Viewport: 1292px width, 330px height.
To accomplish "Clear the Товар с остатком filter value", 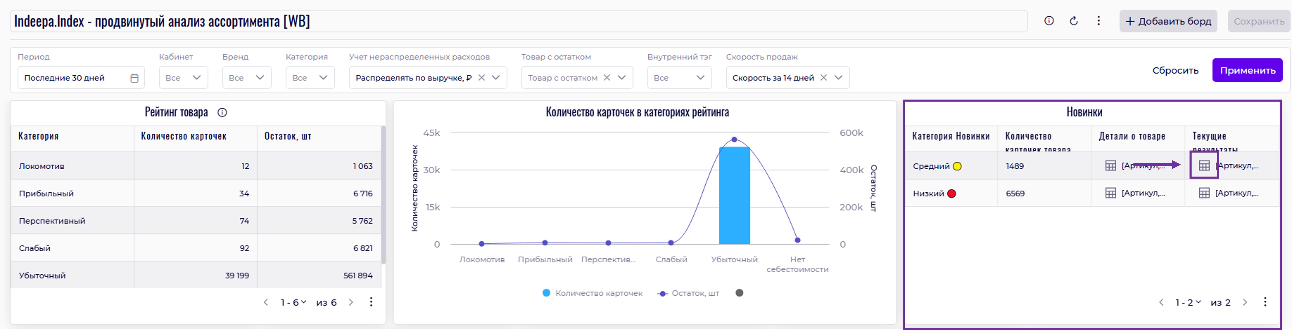I will pos(607,78).
